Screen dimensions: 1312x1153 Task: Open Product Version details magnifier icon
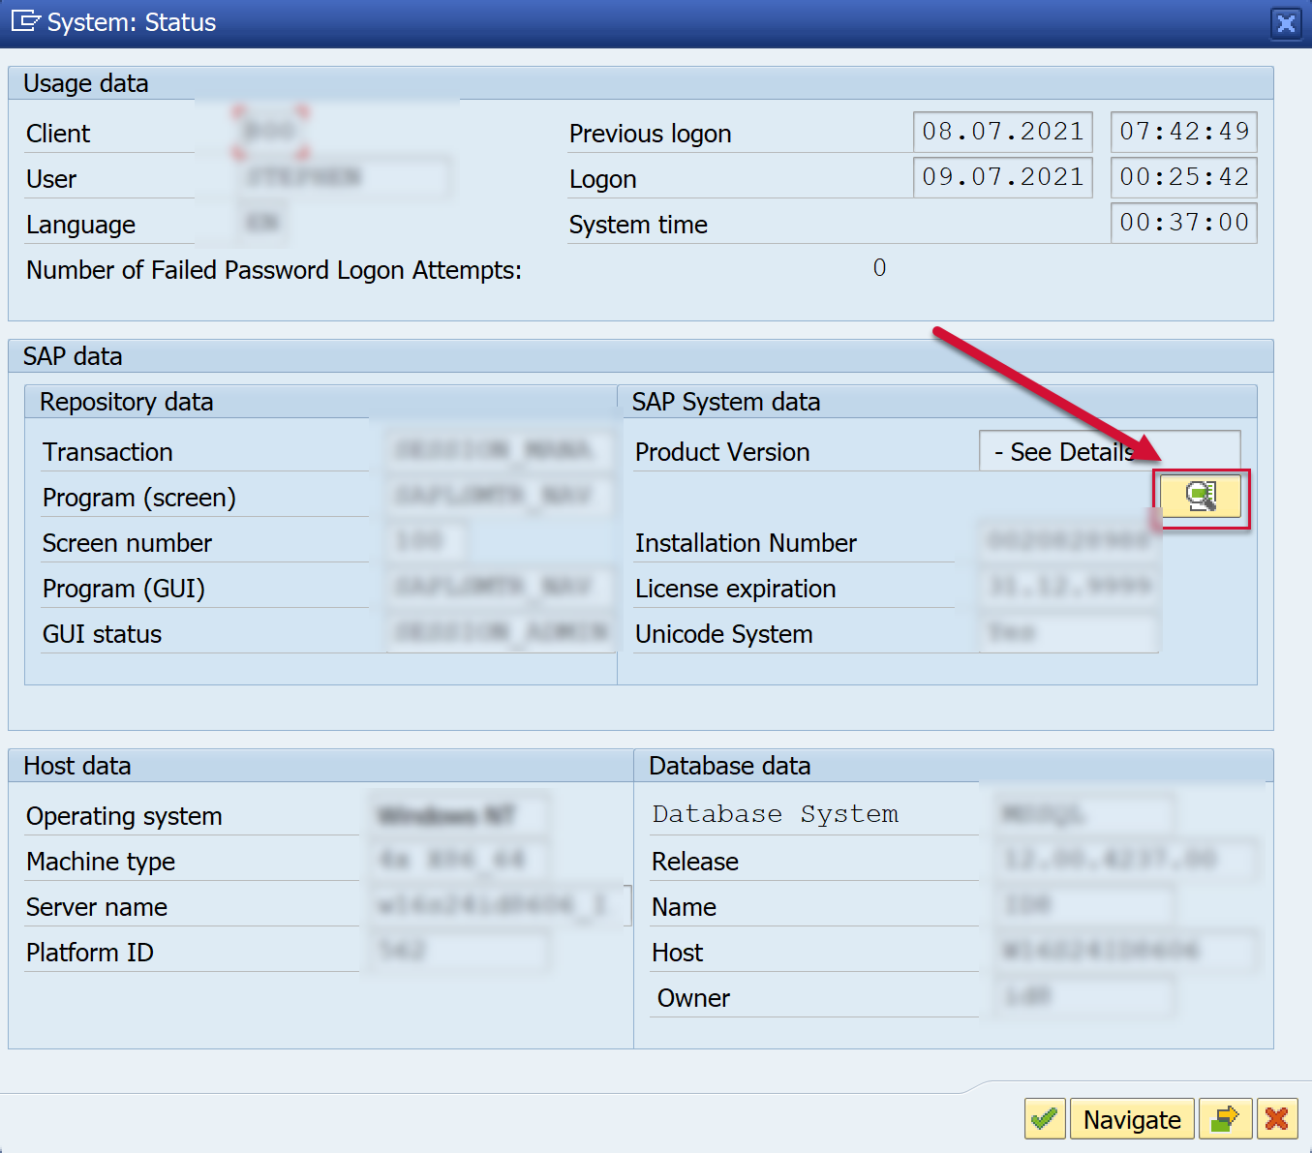[1201, 497]
